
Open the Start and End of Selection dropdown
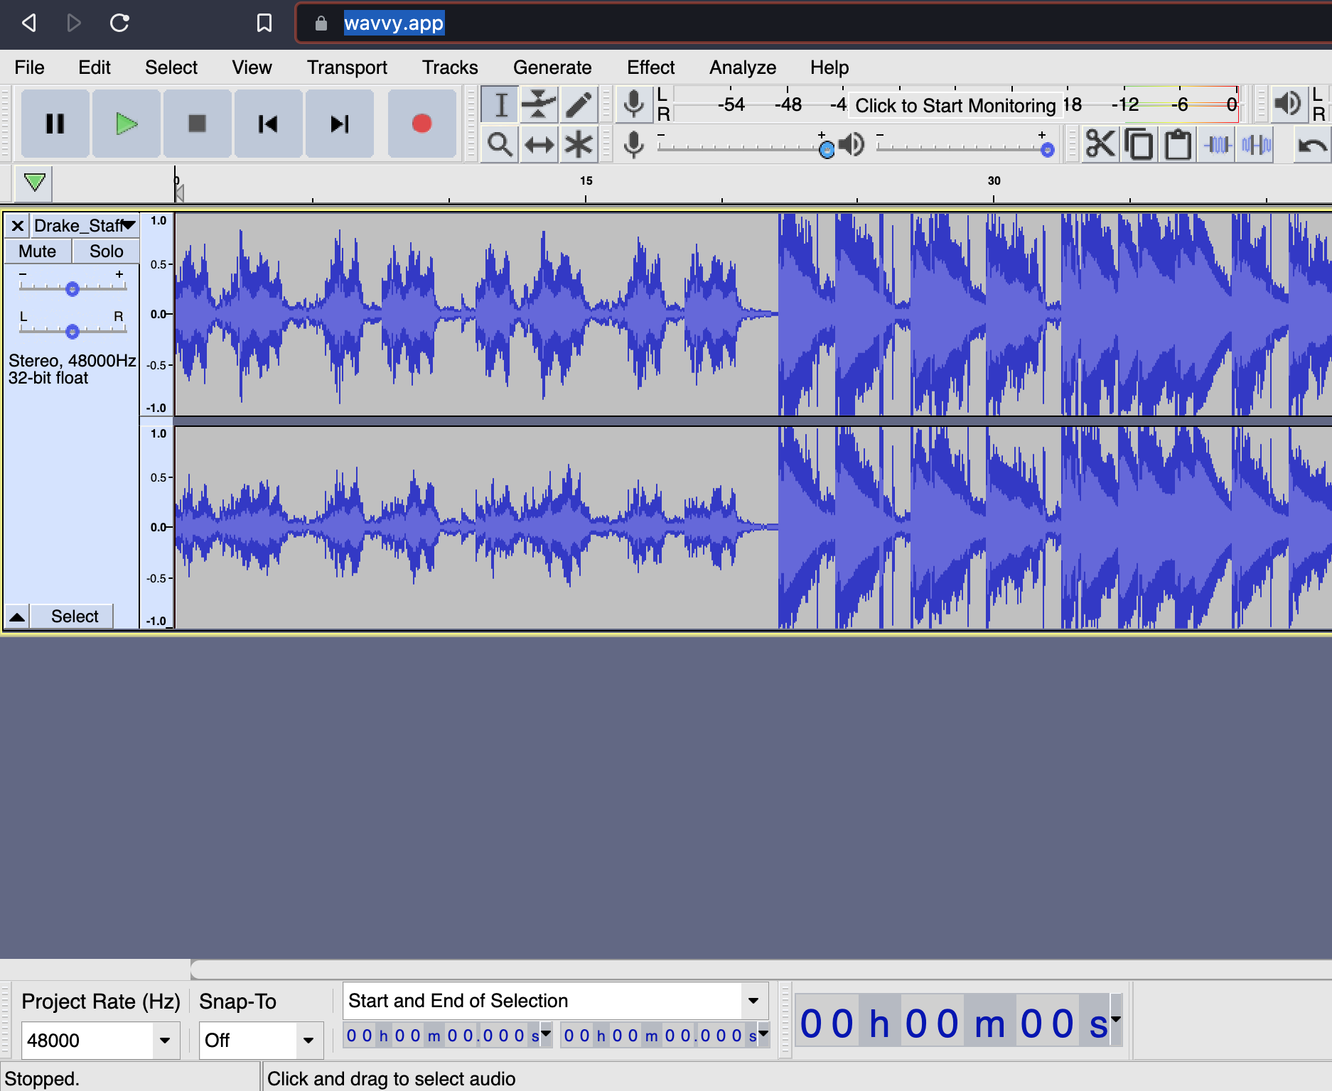pyautogui.click(x=753, y=1001)
